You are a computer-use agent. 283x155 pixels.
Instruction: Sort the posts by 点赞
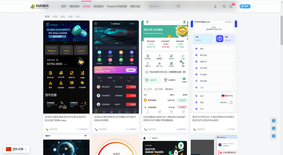(70, 17)
